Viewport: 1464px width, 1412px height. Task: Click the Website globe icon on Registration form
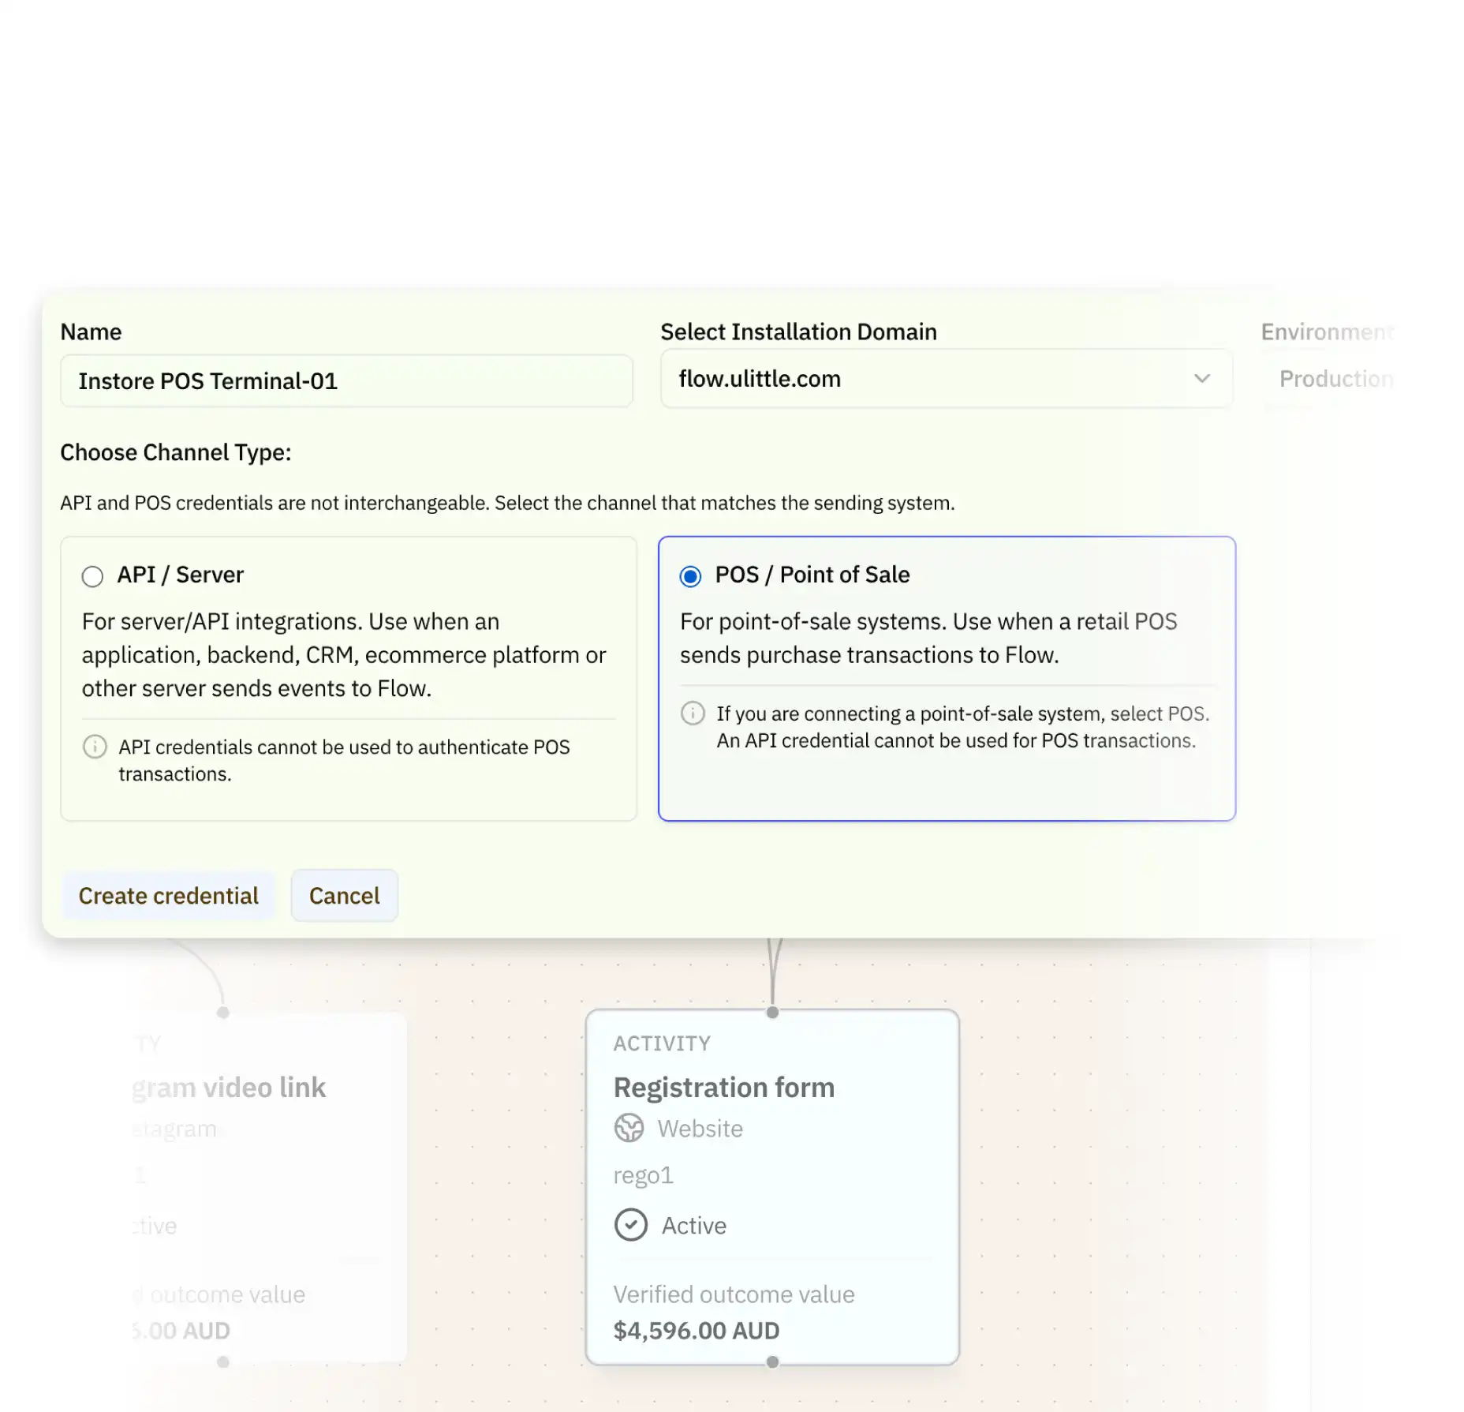[629, 1128]
